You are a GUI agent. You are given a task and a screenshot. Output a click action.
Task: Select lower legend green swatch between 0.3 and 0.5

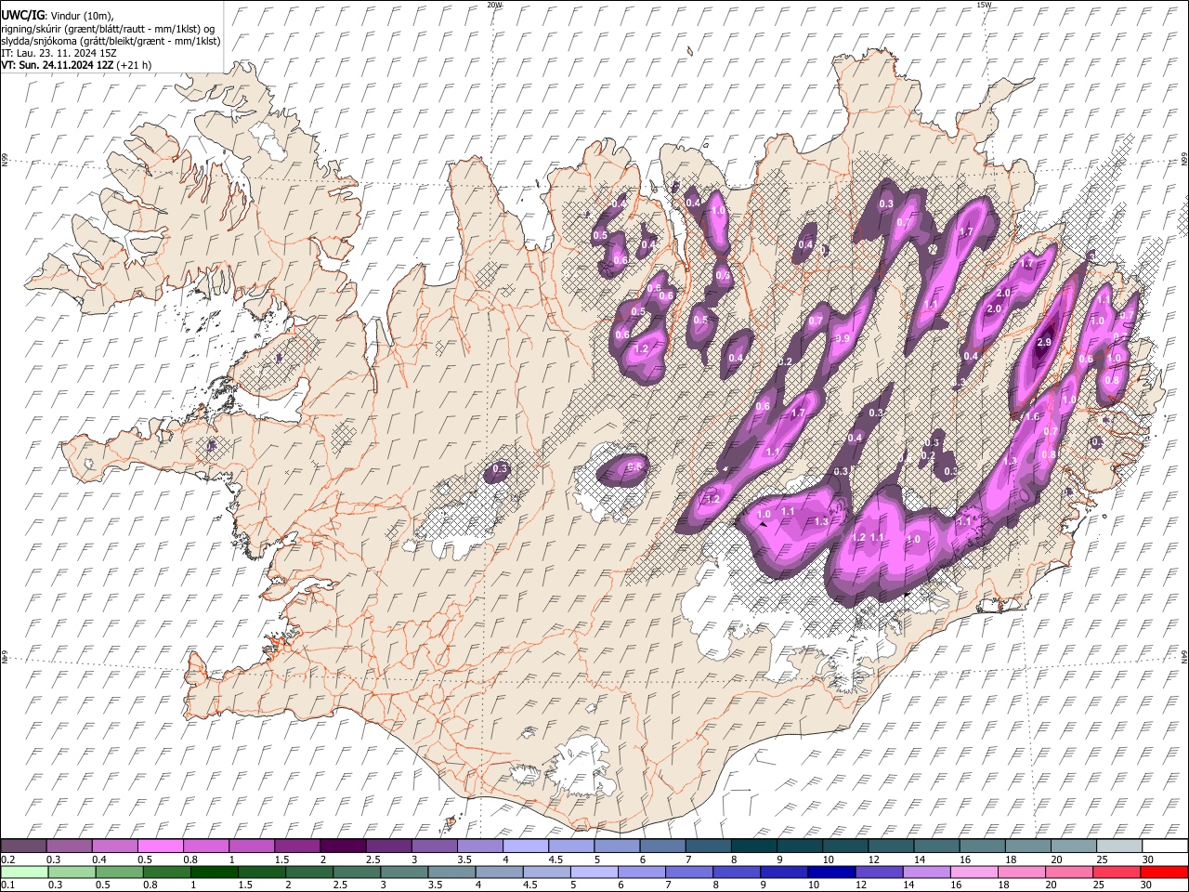click(x=72, y=872)
